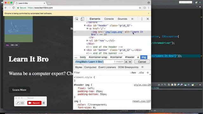Go to next search match arrow
The width and height of the screenshot is (203, 114).
[x=130, y=62]
